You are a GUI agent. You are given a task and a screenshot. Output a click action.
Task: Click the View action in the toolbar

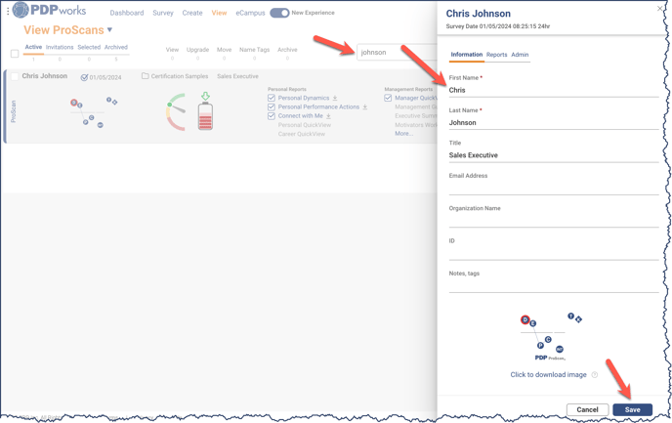coord(172,50)
